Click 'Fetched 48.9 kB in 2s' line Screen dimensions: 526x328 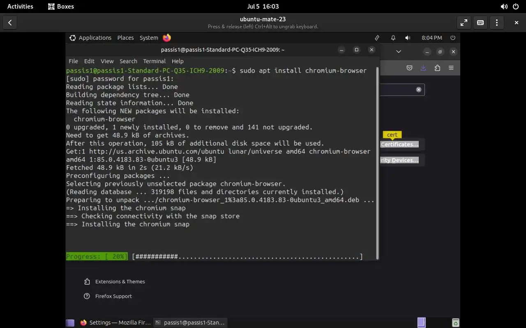129,167
